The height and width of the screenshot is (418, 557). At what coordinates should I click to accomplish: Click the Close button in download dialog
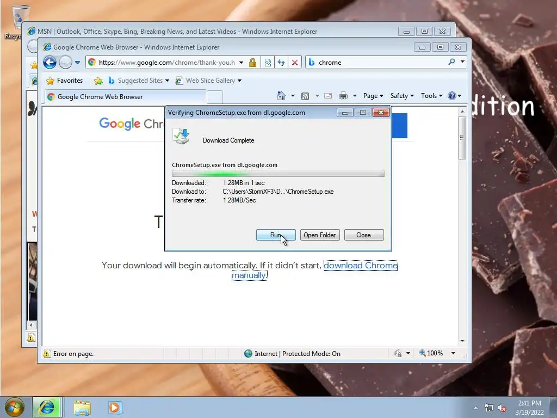(364, 235)
